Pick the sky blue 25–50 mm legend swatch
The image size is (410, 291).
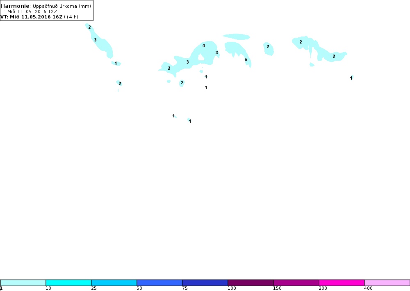(x=114, y=283)
